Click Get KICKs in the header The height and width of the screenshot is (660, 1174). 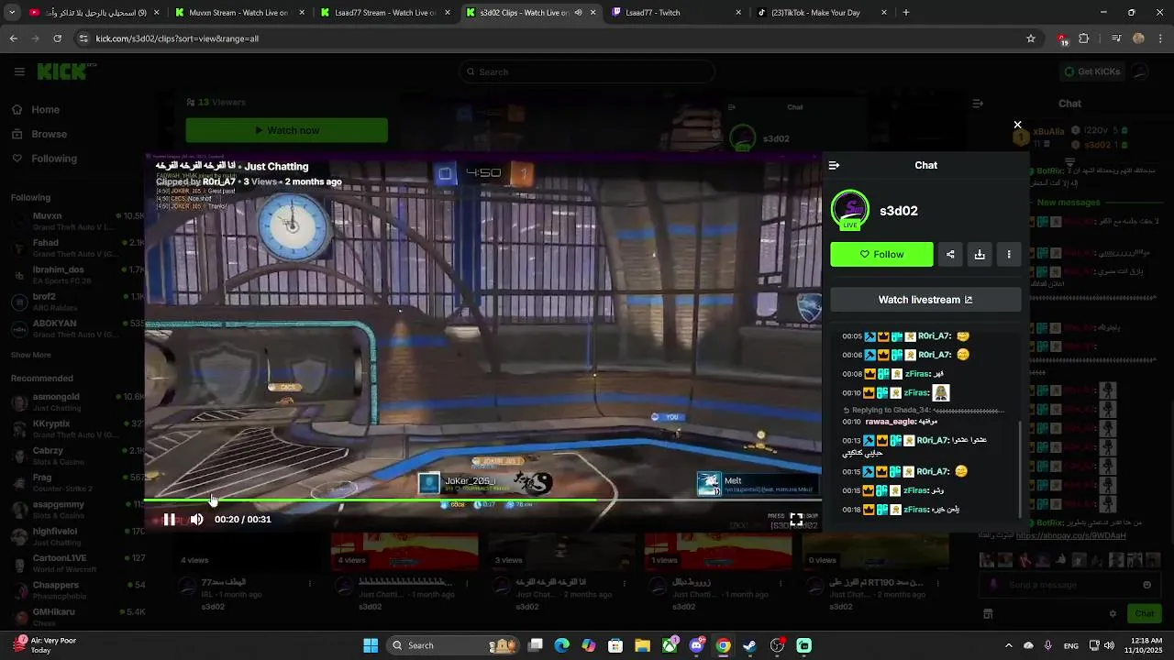1091,71
